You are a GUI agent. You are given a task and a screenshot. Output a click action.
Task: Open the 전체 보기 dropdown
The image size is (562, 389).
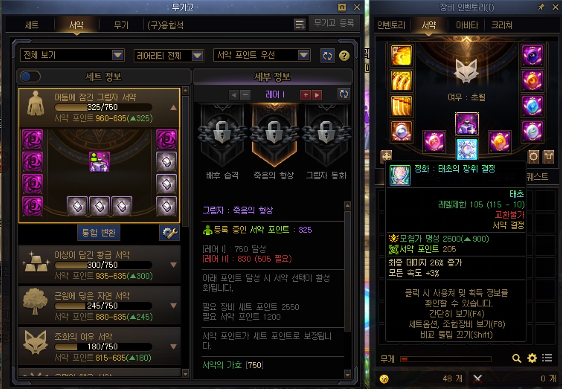pyautogui.click(x=72, y=55)
